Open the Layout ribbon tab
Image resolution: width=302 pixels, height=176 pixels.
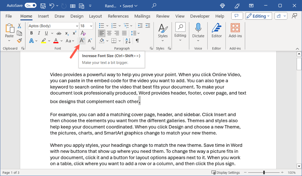(x=95, y=16)
